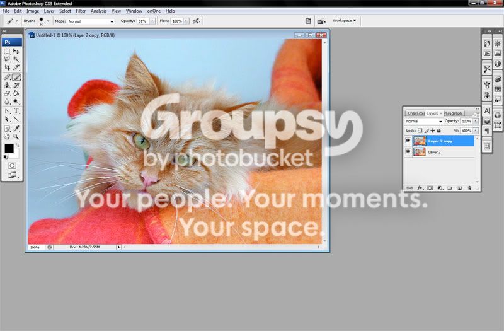Open the Brush preset picker arrow
Viewport: 504px width, 331px height.
49,21
